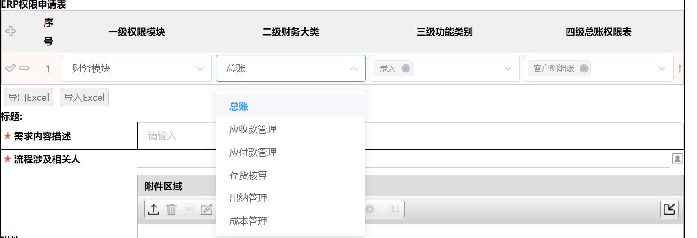697x238 pixels.
Task: Click the row 1 confirm checkmark icon
Action: [10, 68]
